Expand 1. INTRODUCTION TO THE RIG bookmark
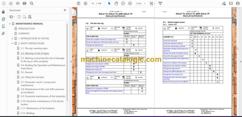This screenshot has width=242, height=117. click(x=12, y=38)
